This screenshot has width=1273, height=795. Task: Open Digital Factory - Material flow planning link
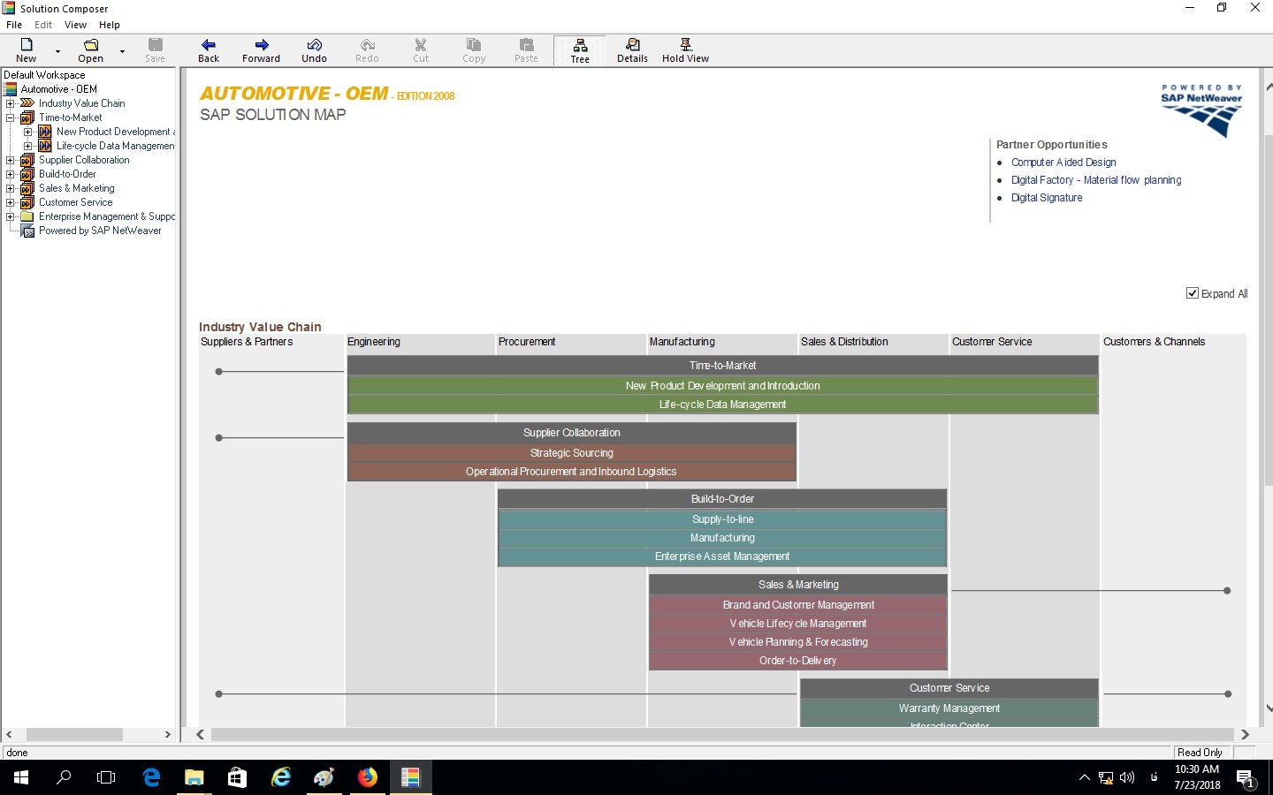pyautogui.click(x=1096, y=180)
